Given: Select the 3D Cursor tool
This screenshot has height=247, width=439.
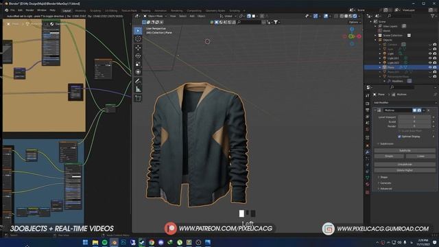Looking at the screenshot, I should tap(138, 39).
